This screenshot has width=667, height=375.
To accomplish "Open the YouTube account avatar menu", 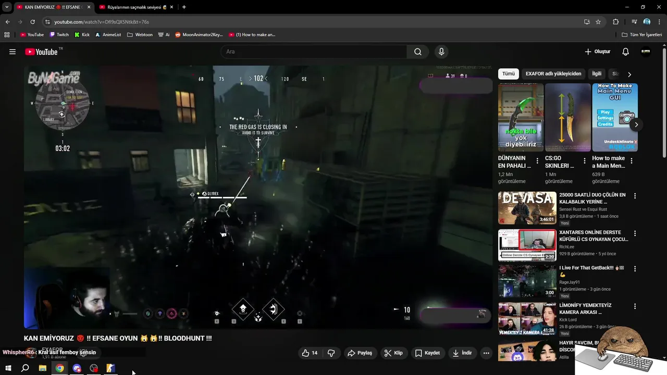I will pos(646,52).
